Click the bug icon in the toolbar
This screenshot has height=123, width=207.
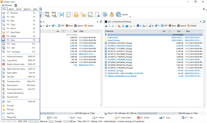[112, 15]
